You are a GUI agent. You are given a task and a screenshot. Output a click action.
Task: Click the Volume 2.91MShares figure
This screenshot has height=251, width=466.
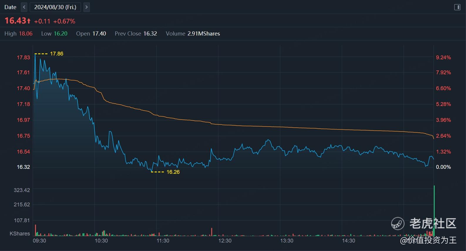click(x=203, y=33)
